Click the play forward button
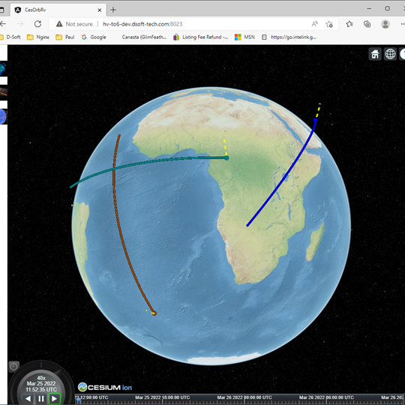 click(55, 398)
